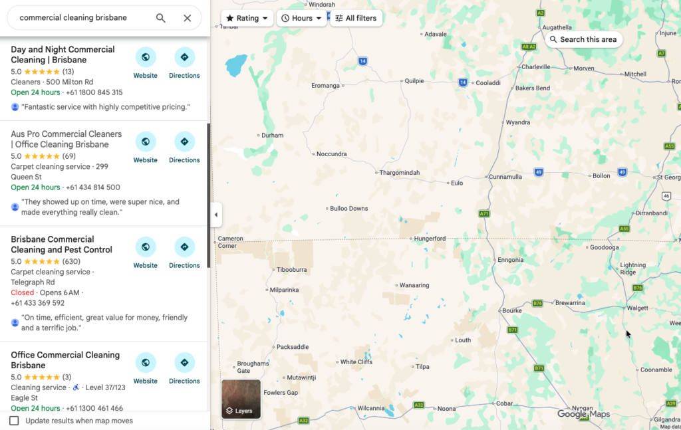The image size is (681, 430).
Task: Click the (630) review count
Action: tap(71, 261)
